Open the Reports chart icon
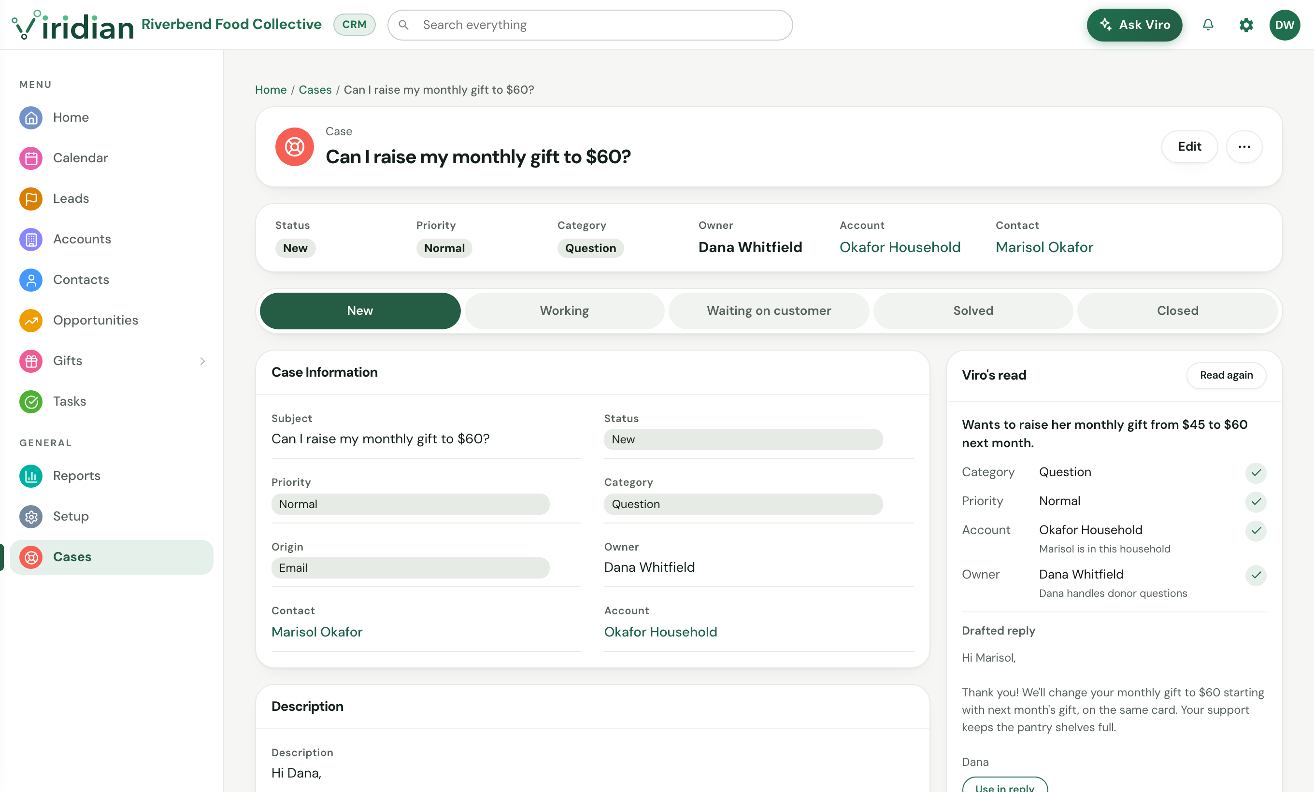 pos(31,476)
